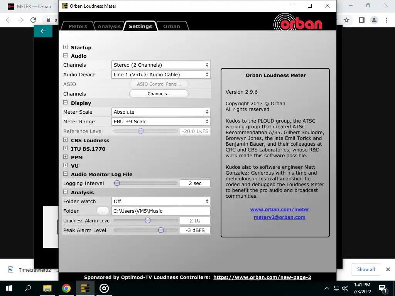The height and width of the screenshot is (296, 395).
Task: Open the Timecrawler82 downloaded file
Action: pos(34,270)
